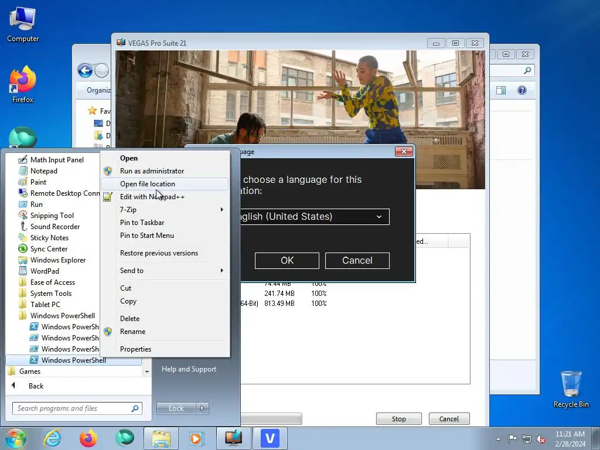Choose Delete in the context menu
The height and width of the screenshot is (450, 600).
point(166,318)
